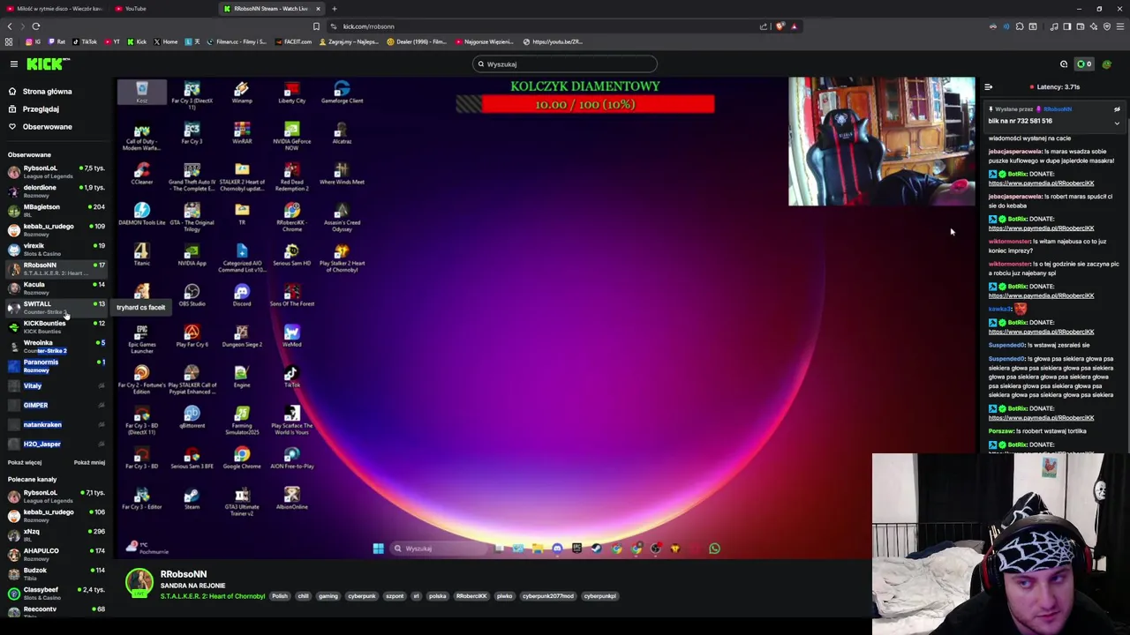
Task: Open delordione channel in followed list
Action: tap(55, 190)
